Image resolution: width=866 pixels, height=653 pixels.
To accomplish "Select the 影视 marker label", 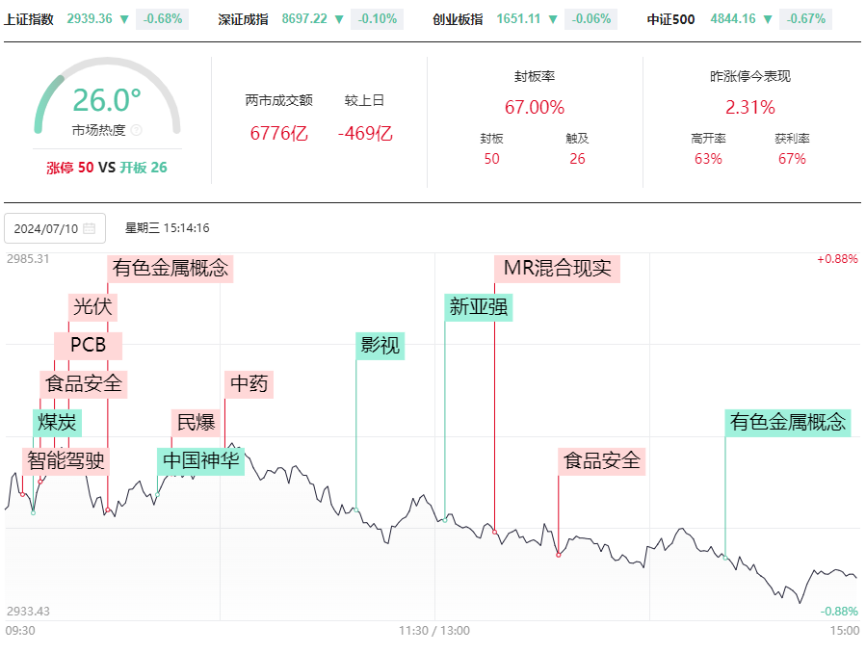I will pos(380,346).
